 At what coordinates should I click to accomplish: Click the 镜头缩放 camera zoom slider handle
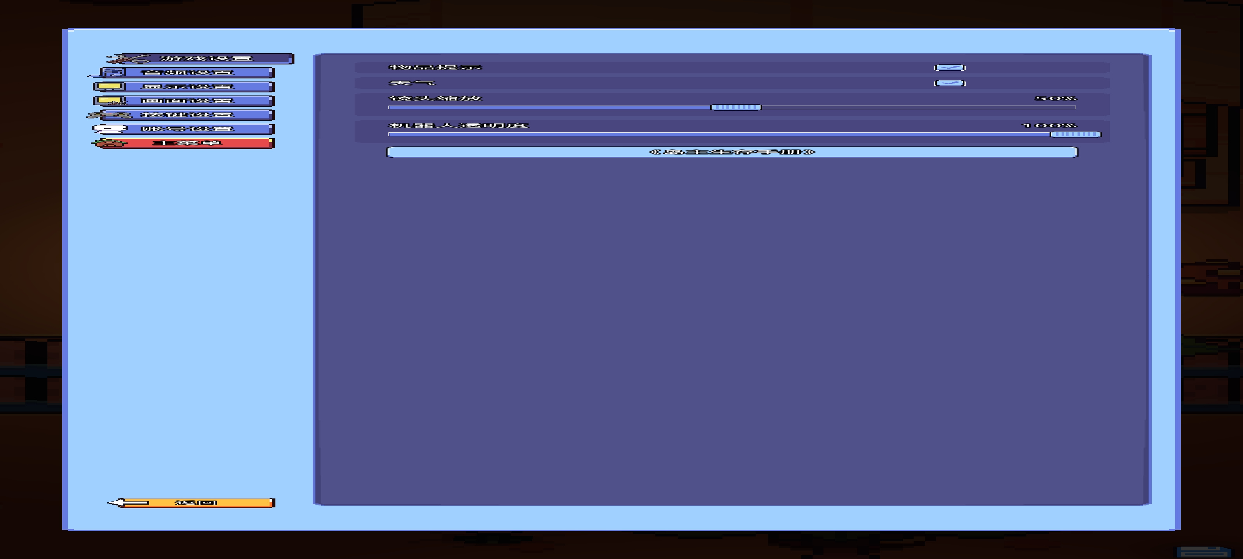[x=736, y=107]
